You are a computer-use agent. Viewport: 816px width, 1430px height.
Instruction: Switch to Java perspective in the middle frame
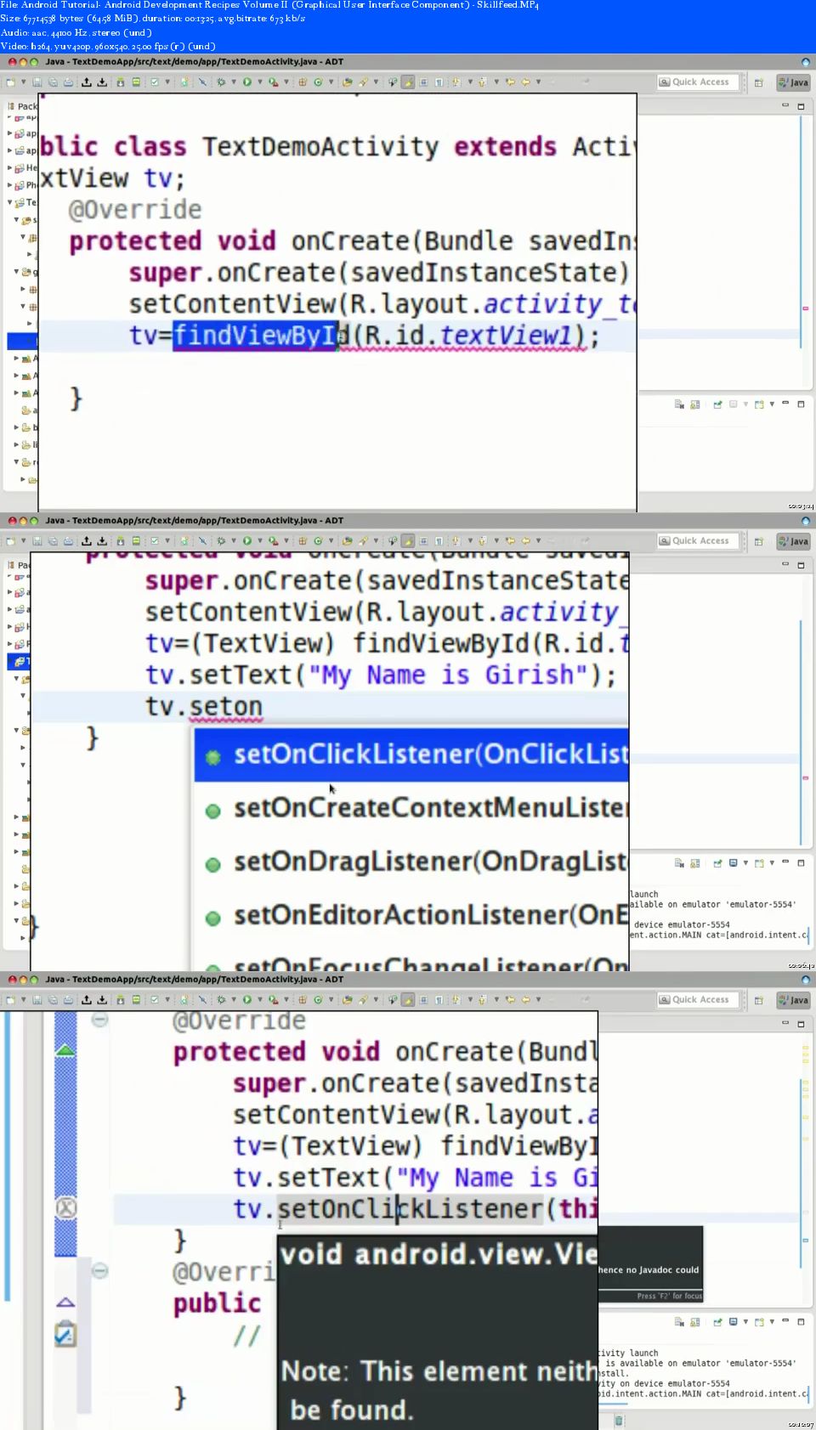[x=794, y=541]
